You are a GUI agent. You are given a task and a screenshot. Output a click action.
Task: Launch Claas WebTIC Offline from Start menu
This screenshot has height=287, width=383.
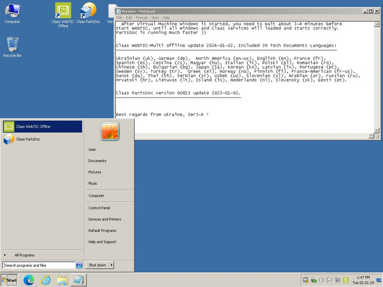click(42, 126)
